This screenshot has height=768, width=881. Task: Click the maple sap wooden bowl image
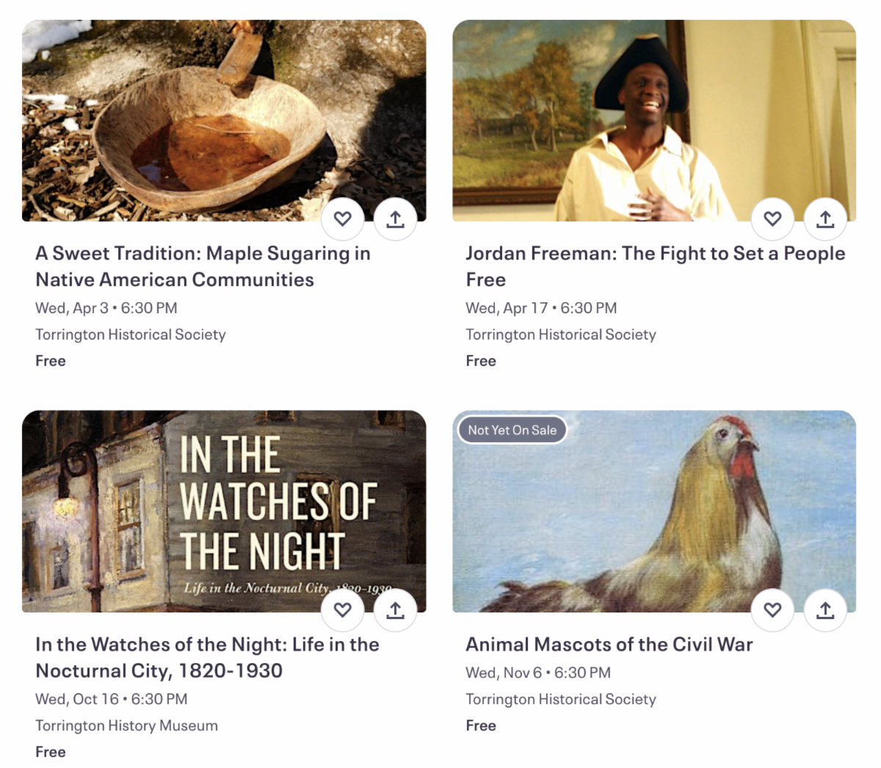coord(224,120)
